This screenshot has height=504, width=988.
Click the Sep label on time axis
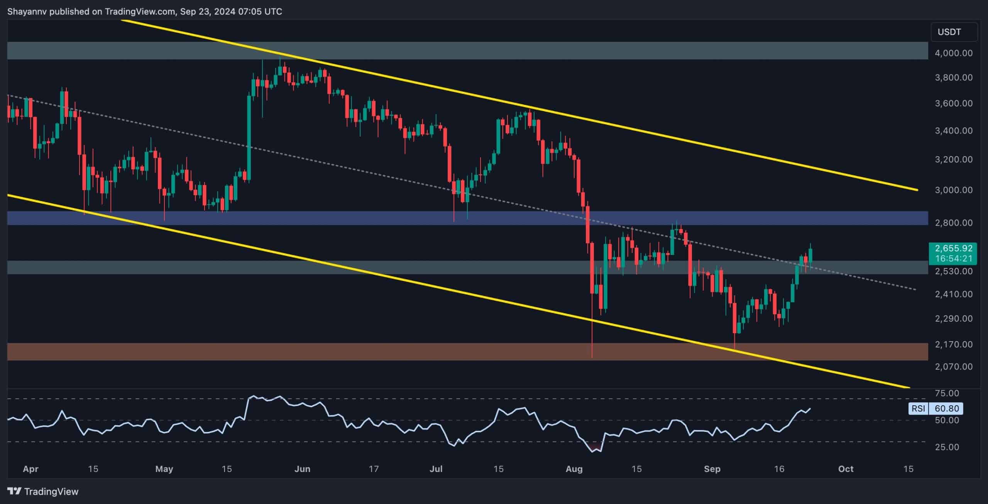pos(712,469)
